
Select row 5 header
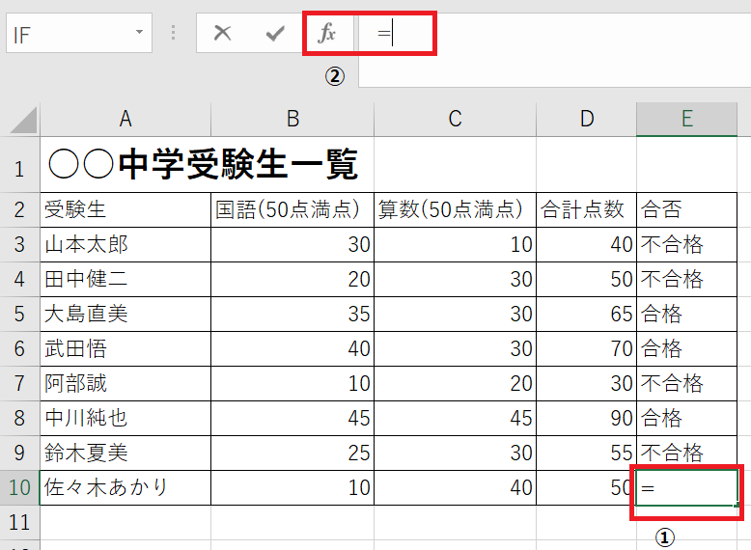tap(19, 314)
